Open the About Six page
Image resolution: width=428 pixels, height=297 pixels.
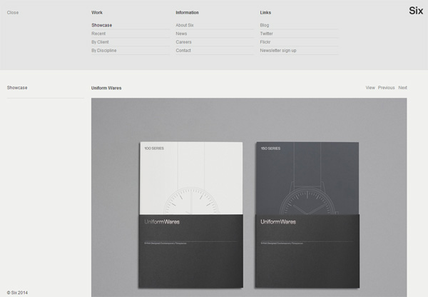pyautogui.click(x=185, y=25)
